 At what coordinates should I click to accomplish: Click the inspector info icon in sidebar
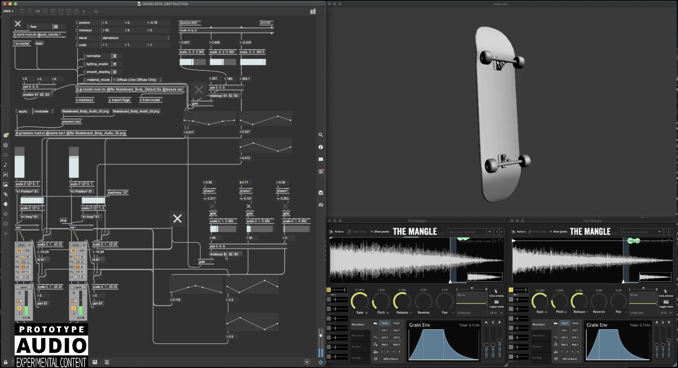(x=321, y=147)
